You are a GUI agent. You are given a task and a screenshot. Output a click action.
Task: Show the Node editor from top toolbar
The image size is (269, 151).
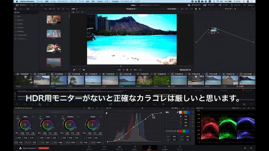(x=223, y=5)
